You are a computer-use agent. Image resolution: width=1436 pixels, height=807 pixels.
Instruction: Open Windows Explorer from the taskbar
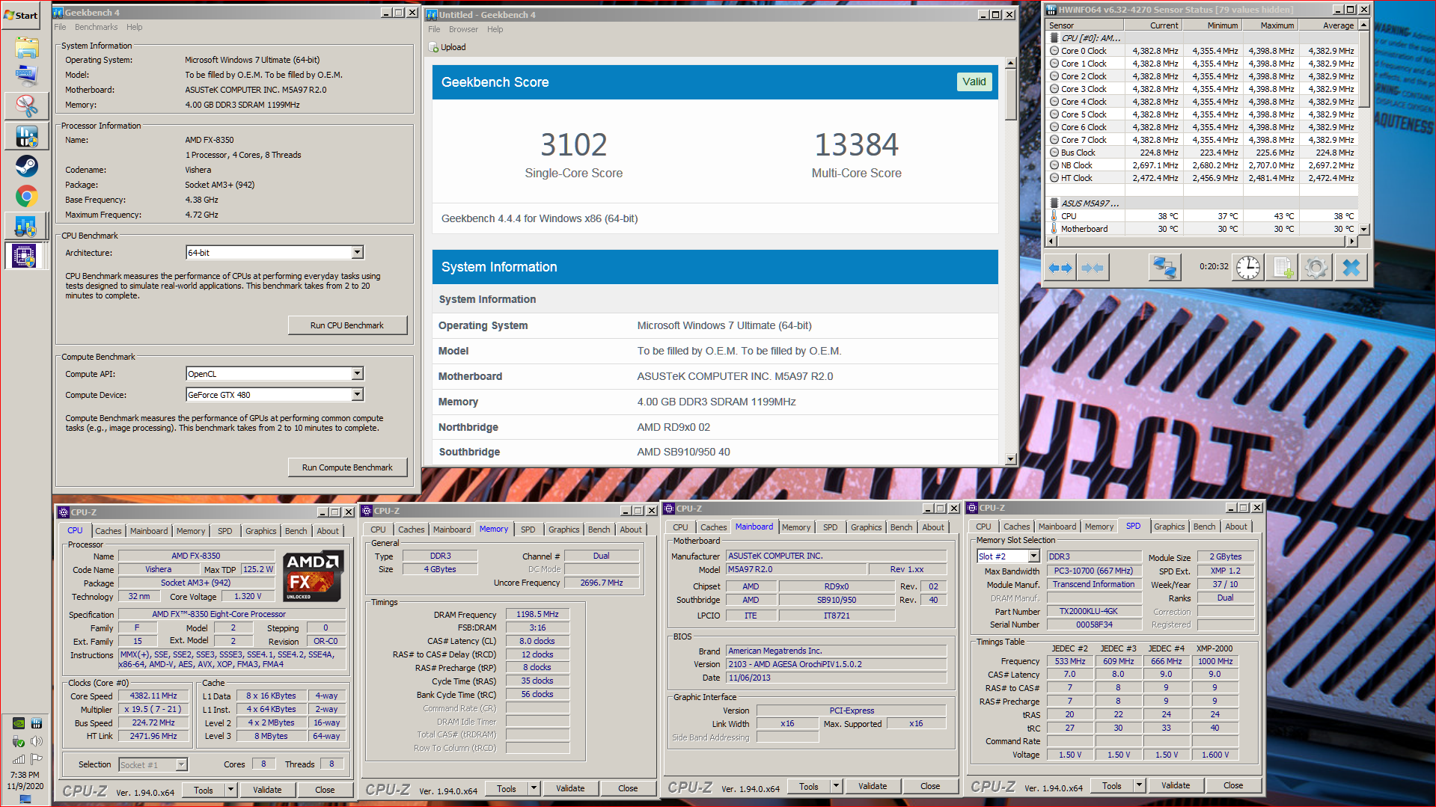26,47
